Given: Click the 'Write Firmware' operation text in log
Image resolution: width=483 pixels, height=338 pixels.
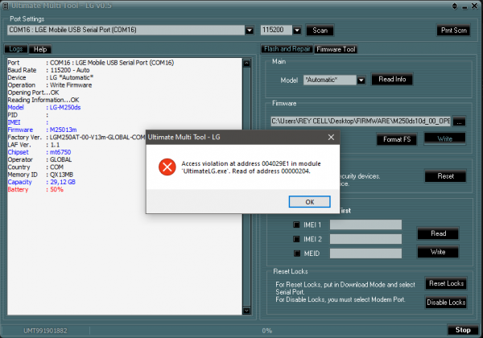Looking at the screenshot, I should (x=71, y=85).
